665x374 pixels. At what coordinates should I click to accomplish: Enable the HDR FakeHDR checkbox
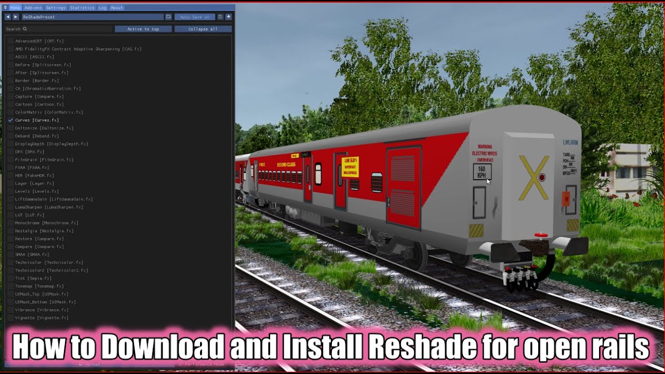pyautogui.click(x=10, y=176)
